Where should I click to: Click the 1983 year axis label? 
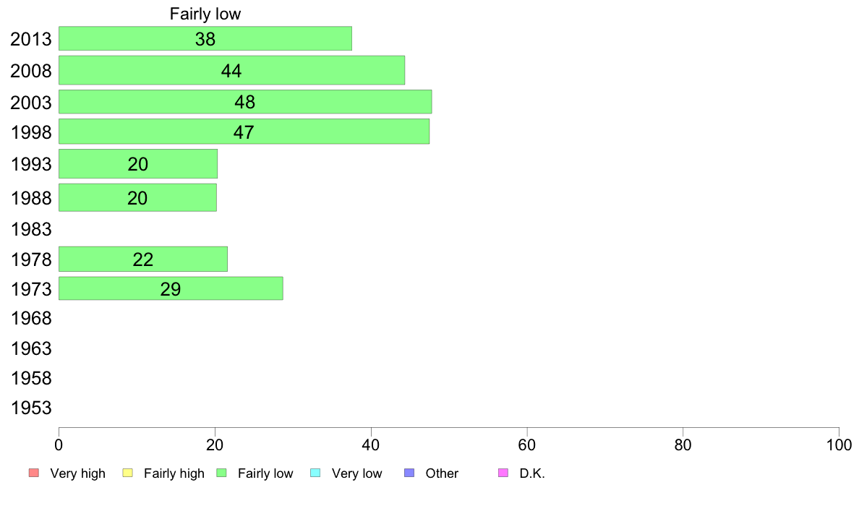point(31,229)
